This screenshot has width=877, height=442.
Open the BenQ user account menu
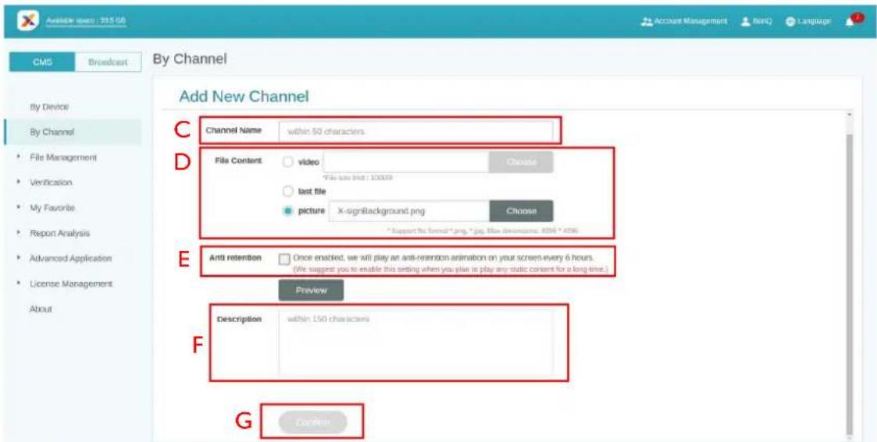tap(755, 20)
